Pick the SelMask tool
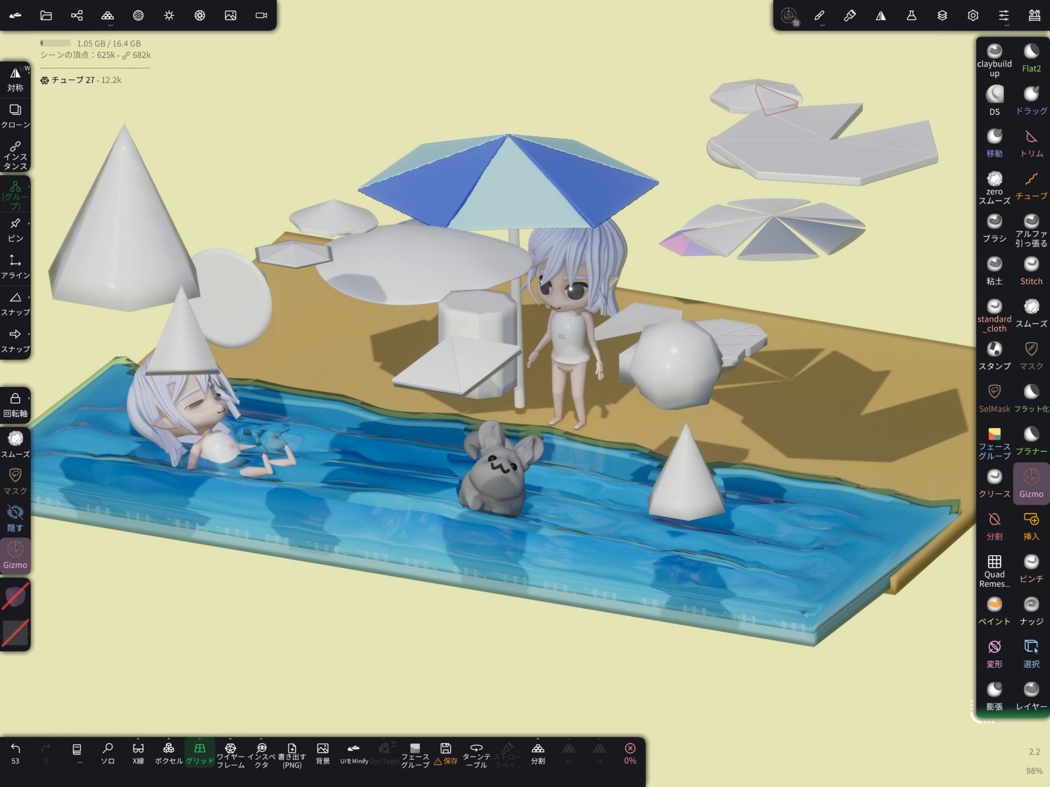The image size is (1050, 787). 994,397
